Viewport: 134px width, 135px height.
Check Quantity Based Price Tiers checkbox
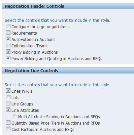(x=8, y=123)
